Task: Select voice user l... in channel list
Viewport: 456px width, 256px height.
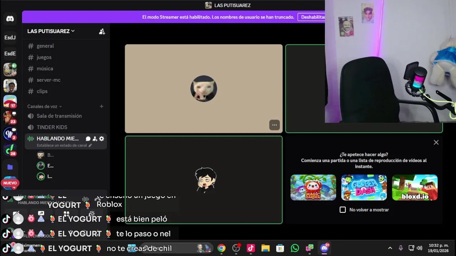Action: [46, 176]
